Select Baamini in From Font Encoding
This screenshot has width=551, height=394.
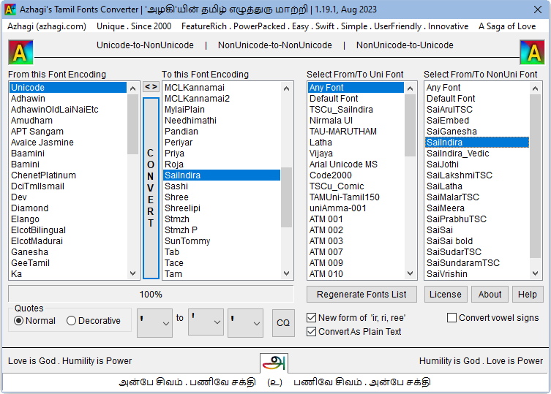coord(68,153)
